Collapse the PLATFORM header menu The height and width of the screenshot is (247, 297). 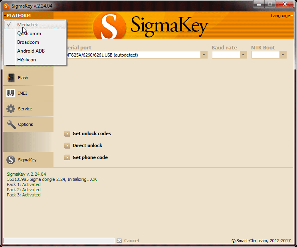[18, 16]
